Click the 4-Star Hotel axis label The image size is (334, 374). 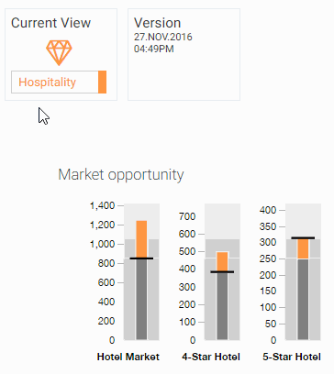pos(211,357)
